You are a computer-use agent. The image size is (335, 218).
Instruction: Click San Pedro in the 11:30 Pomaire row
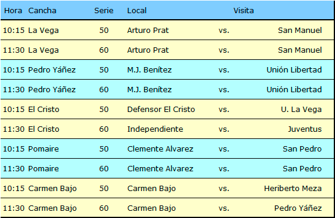tap(302, 168)
